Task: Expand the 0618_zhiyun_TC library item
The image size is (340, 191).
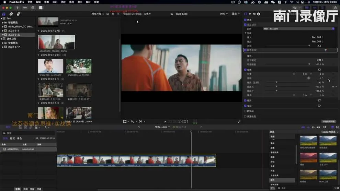Action: [x=3, y=26]
